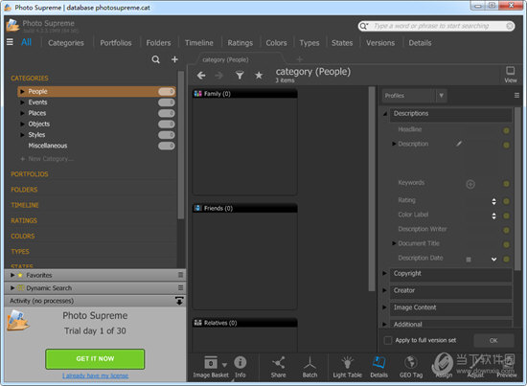Viewport: 527px width, 386px height.
Task: Expand the Places category tree
Action: [x=22, y=113]
